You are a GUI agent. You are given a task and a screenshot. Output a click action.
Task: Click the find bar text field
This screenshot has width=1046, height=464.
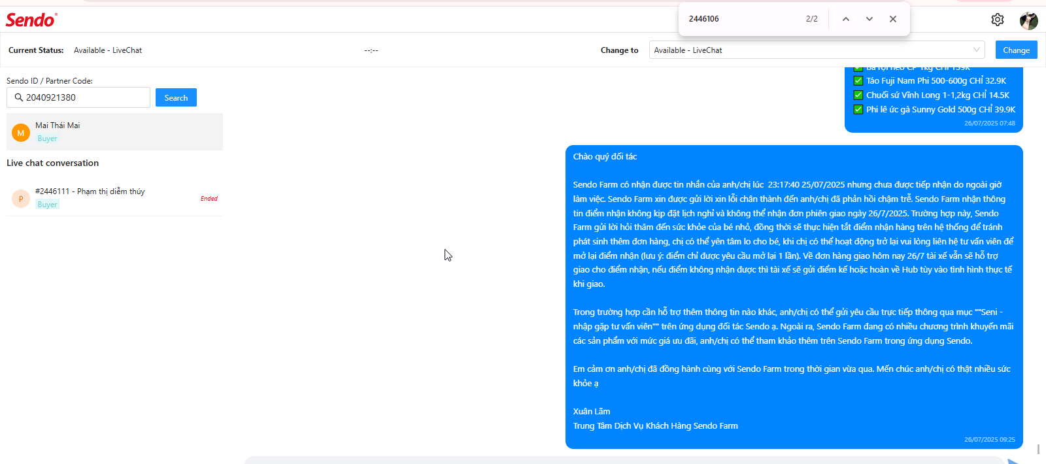(x=742, y=19)
